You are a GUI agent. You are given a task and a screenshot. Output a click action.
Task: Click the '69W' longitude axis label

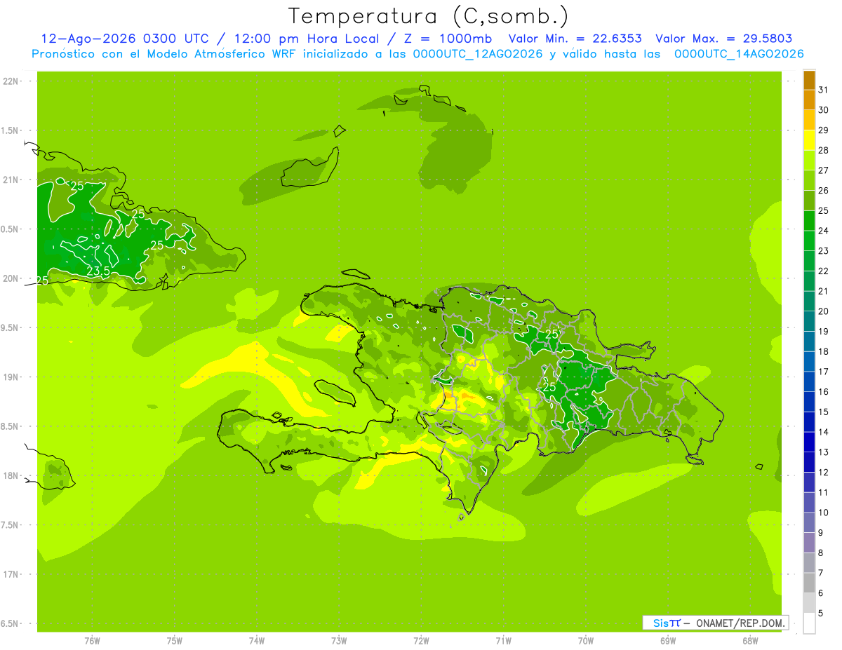coord(668,641)
